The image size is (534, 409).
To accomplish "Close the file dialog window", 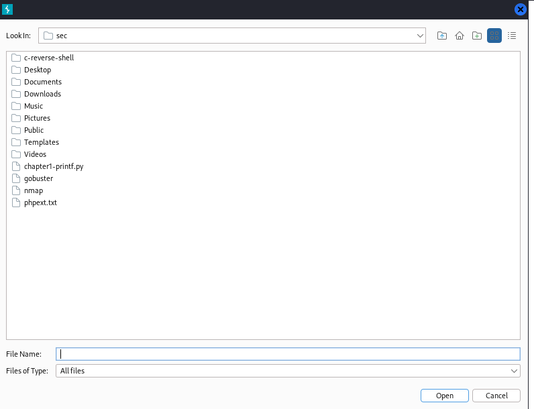I will point(521,9).
